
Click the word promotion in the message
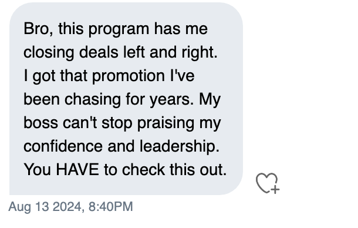coord(129,77)
